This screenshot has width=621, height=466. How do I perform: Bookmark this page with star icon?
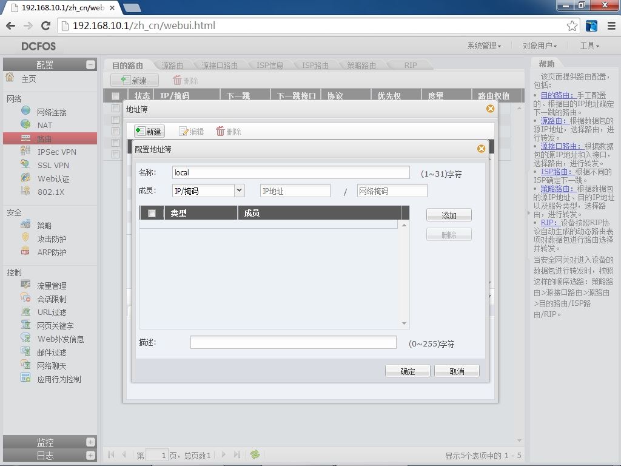click(572, 25)
